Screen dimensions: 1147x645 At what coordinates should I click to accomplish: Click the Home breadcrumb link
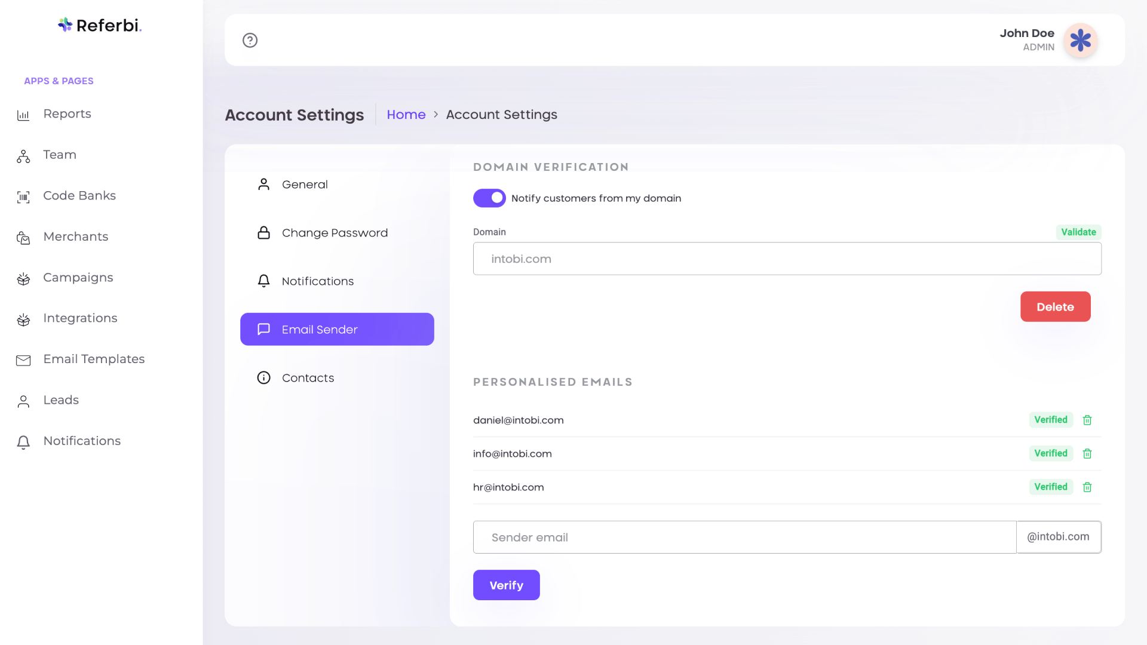406,114
